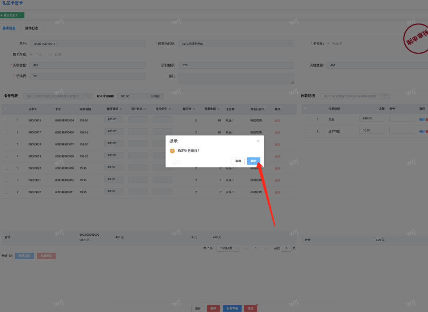Check row 3 card 36000018 checkbox

coord(6,144)
